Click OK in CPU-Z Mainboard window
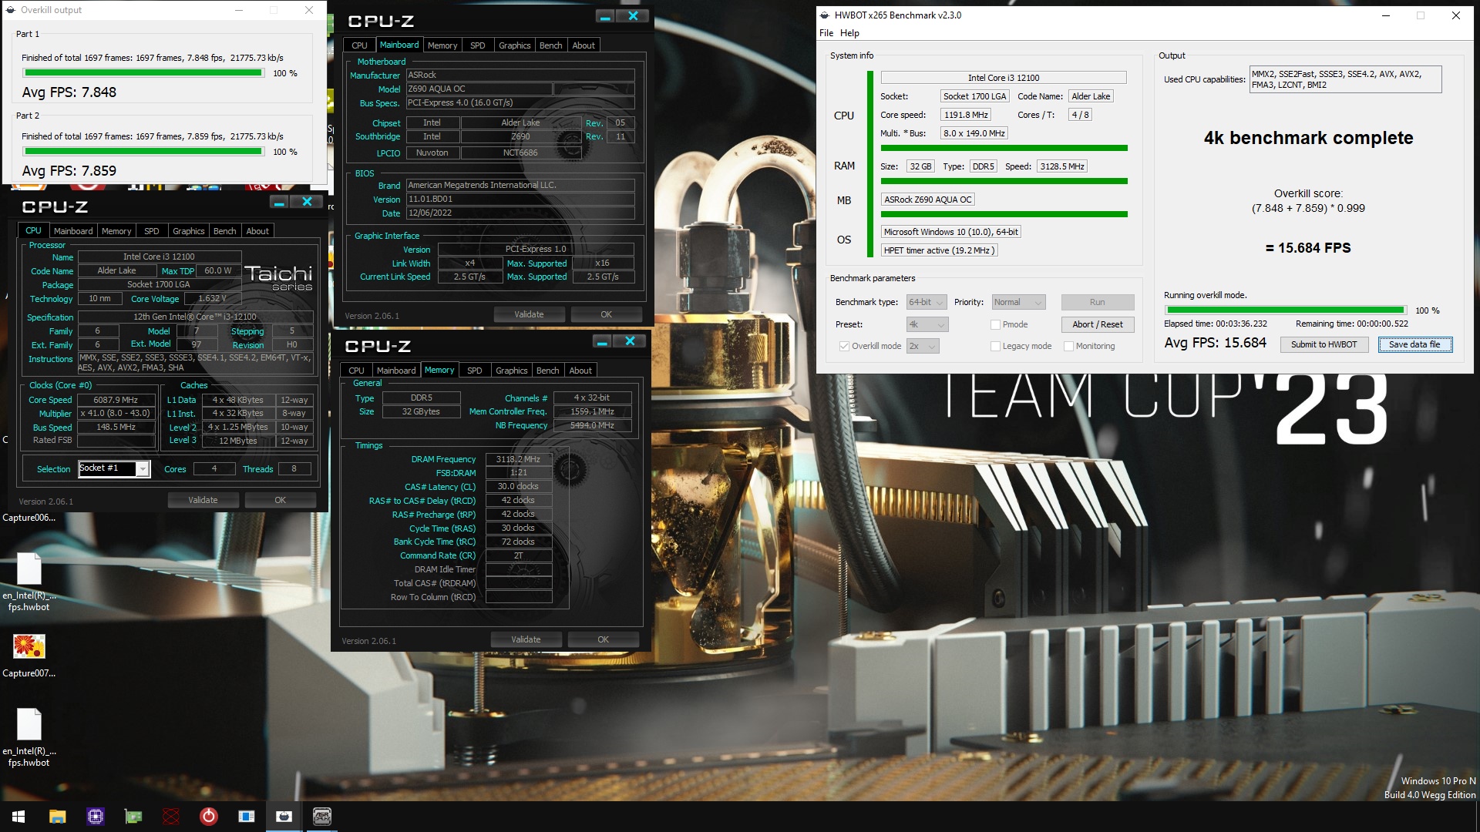 [x=606, y=314]
